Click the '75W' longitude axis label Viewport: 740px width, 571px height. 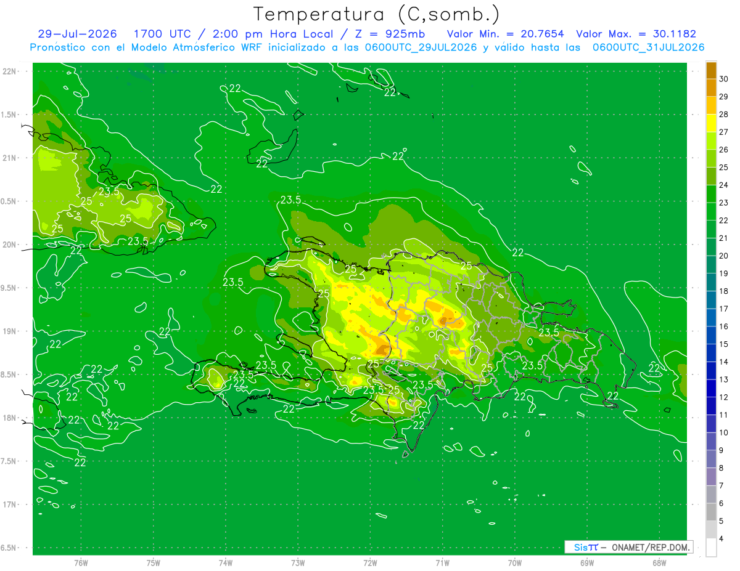(x=154, y=562)
